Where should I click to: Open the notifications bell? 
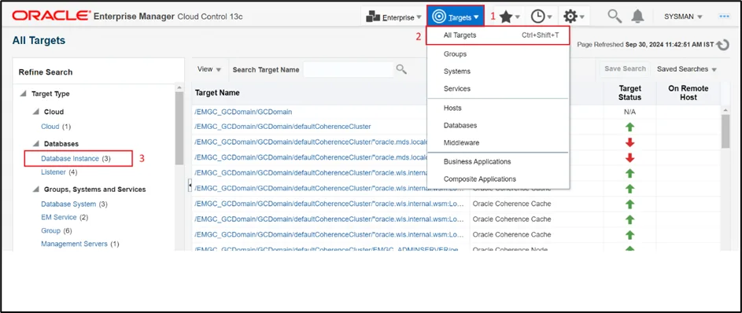click(x=637, y=17)
